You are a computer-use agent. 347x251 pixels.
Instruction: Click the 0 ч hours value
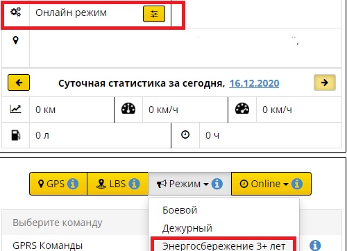(x=212, y=135)
